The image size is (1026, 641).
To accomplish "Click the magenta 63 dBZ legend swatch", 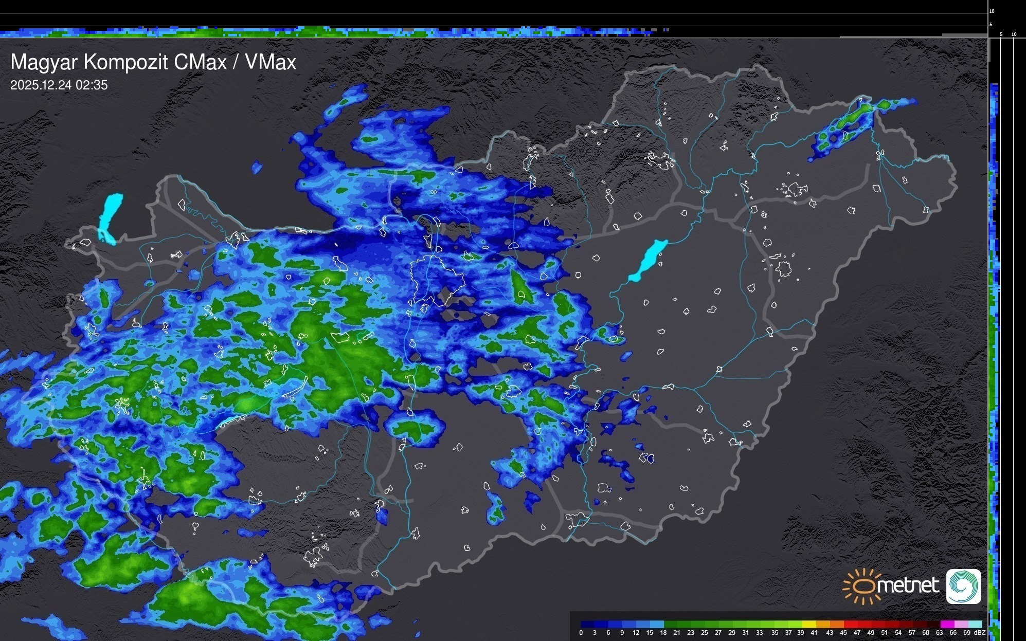I will pos(947,624).
